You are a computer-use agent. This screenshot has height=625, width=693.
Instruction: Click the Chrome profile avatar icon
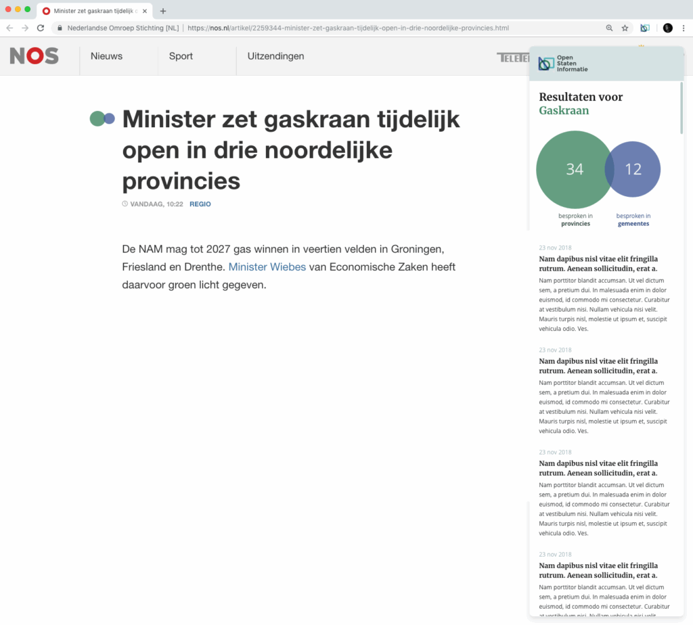(667, 28)
